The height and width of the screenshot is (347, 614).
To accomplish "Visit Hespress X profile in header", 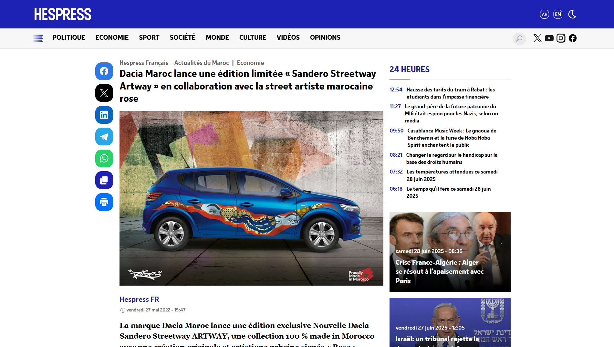I will point(537,38).
